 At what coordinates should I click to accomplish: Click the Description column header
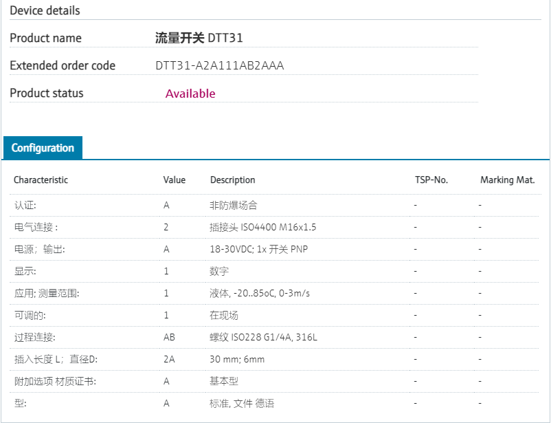coord(232,180)
